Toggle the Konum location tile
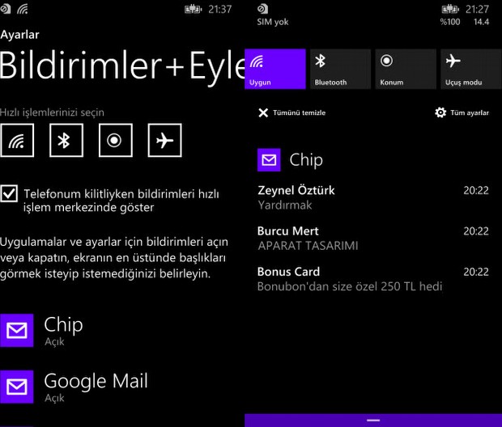502x427 pixels. click(406, 69)
